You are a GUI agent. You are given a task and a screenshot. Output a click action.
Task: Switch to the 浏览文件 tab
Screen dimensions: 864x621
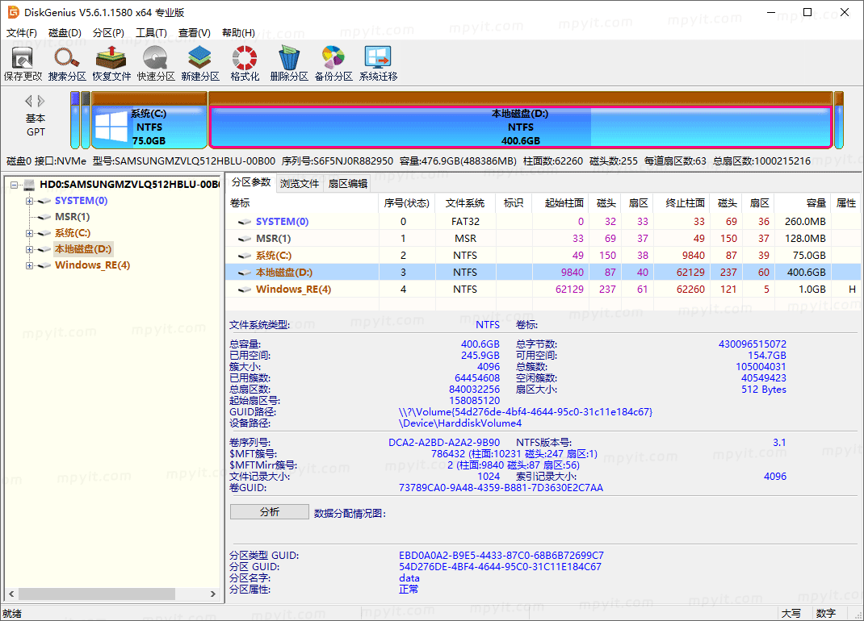pyautogui.click(x=300, y=184)
